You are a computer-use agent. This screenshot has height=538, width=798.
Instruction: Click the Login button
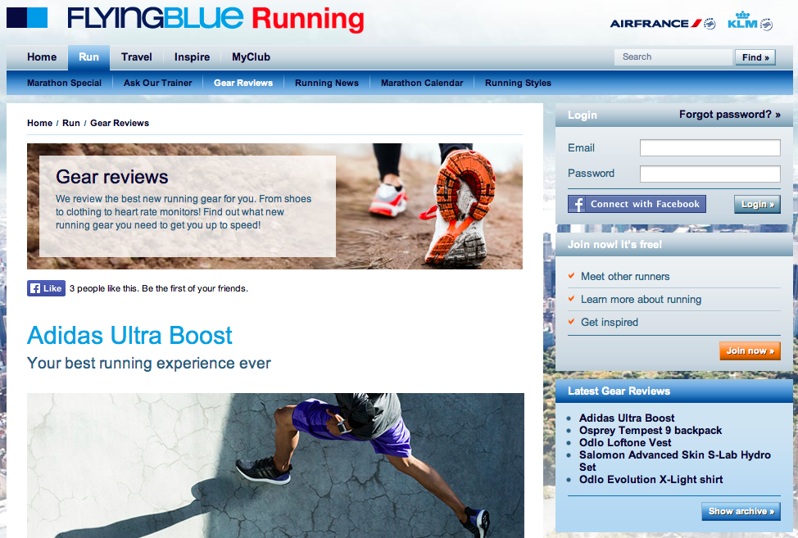[757, 205]
